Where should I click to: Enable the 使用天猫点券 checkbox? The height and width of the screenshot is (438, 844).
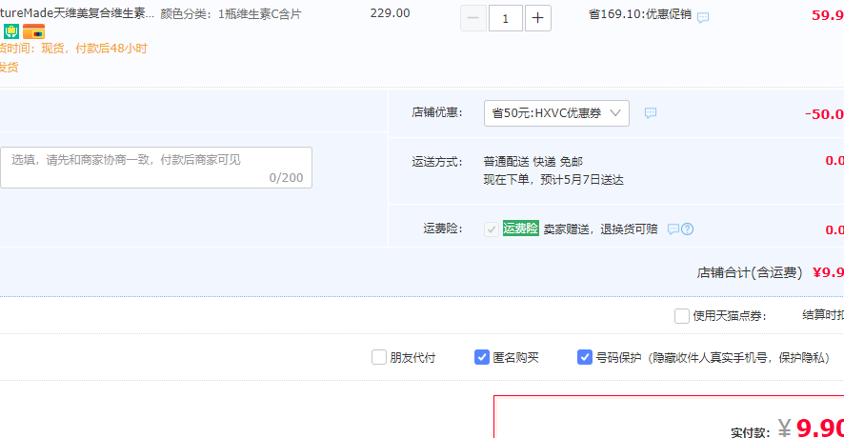pyautogui.click(x=682, y=316)
